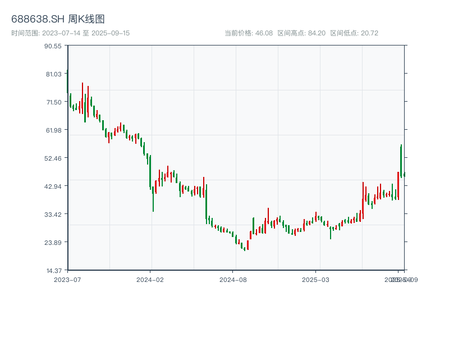
Task: Click the 2024-08 x-axis date label
Action: pos(233,279)
